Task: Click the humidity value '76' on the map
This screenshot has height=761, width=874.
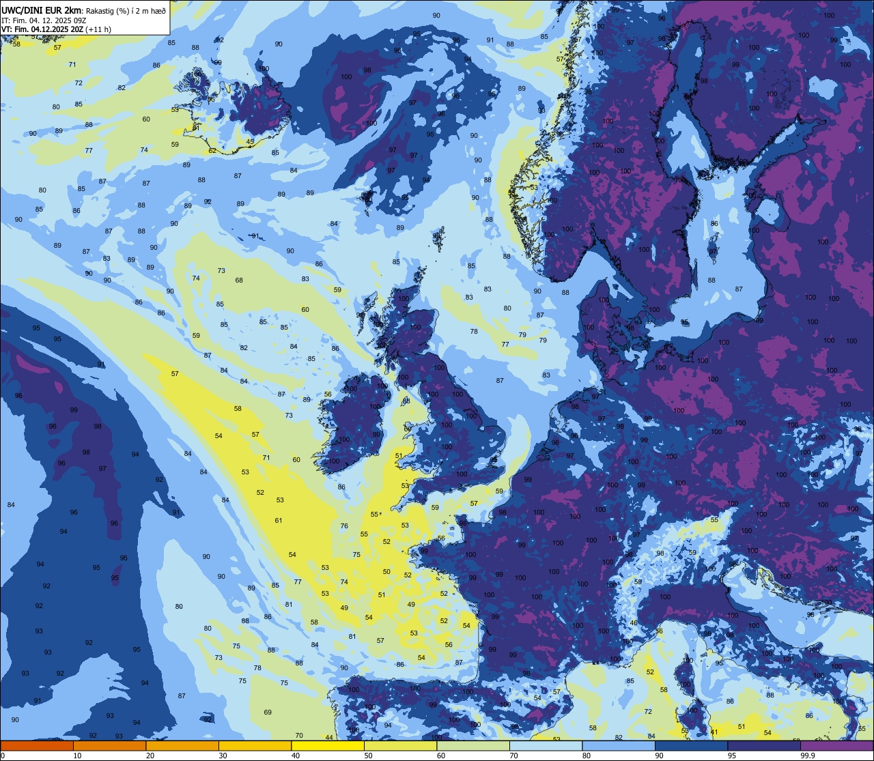Action: (344, 526)
